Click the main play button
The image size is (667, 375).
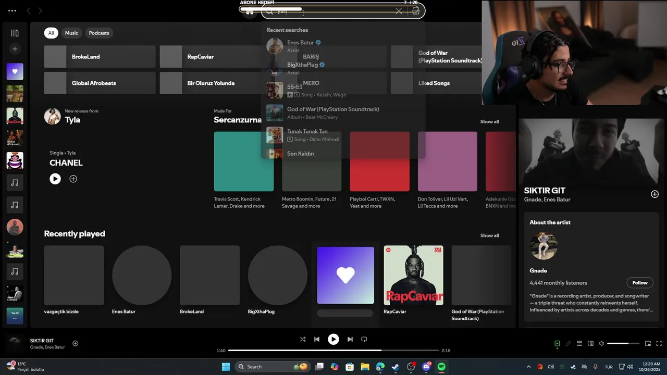[x=333, y=339]
